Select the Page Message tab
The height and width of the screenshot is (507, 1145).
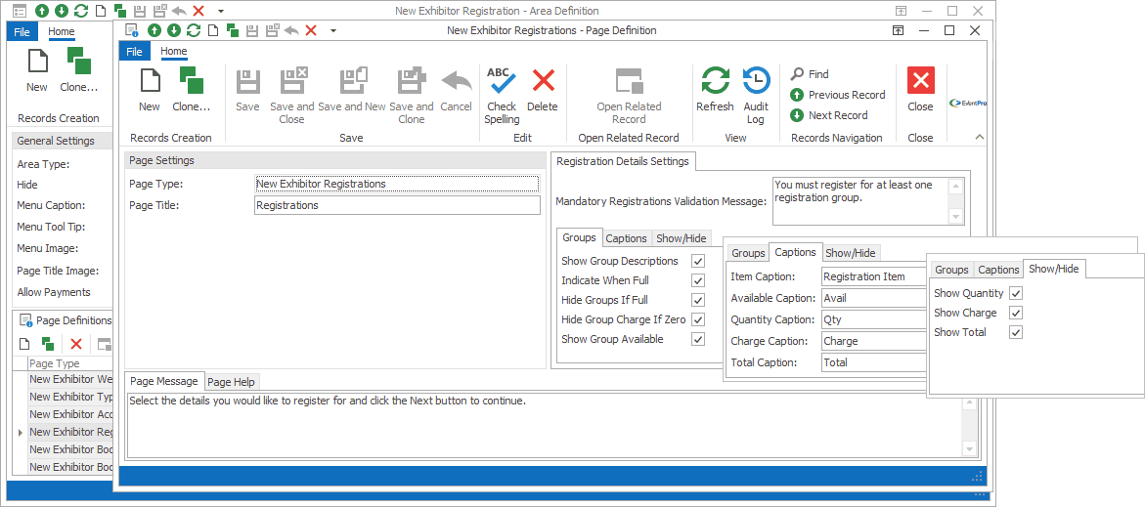(x=163, y=381)
